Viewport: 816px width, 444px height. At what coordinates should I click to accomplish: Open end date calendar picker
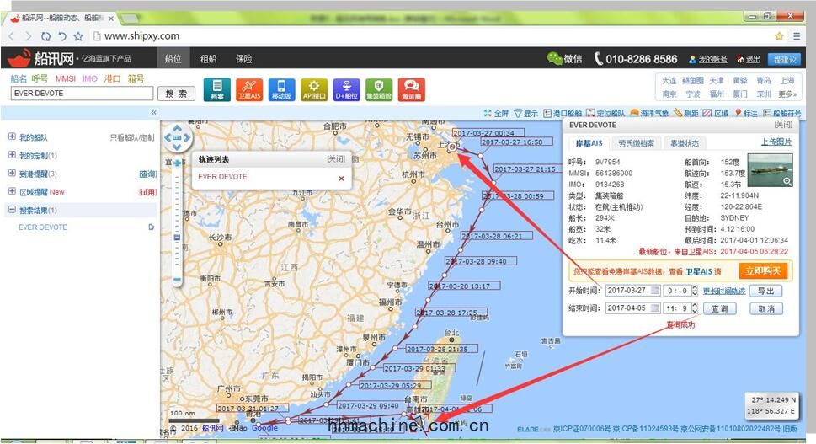655,308
